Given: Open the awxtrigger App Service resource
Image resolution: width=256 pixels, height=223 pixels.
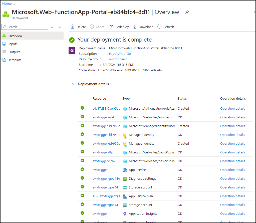Looking at the screenshot, I should pos(100,170).
